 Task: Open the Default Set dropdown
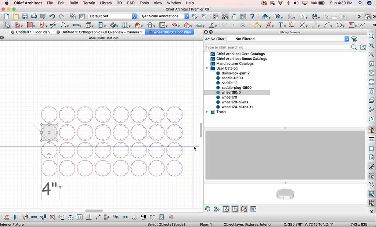pos(112,16)
